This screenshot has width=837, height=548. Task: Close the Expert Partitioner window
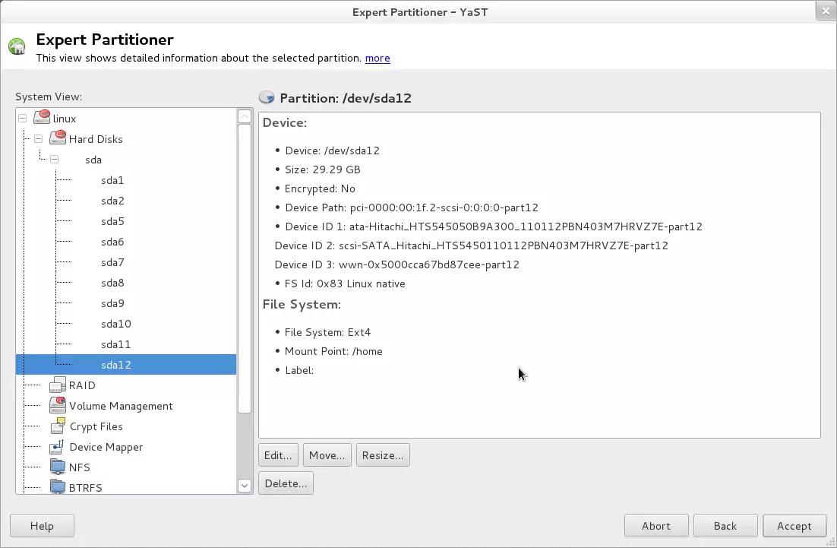tap(826, 11)
